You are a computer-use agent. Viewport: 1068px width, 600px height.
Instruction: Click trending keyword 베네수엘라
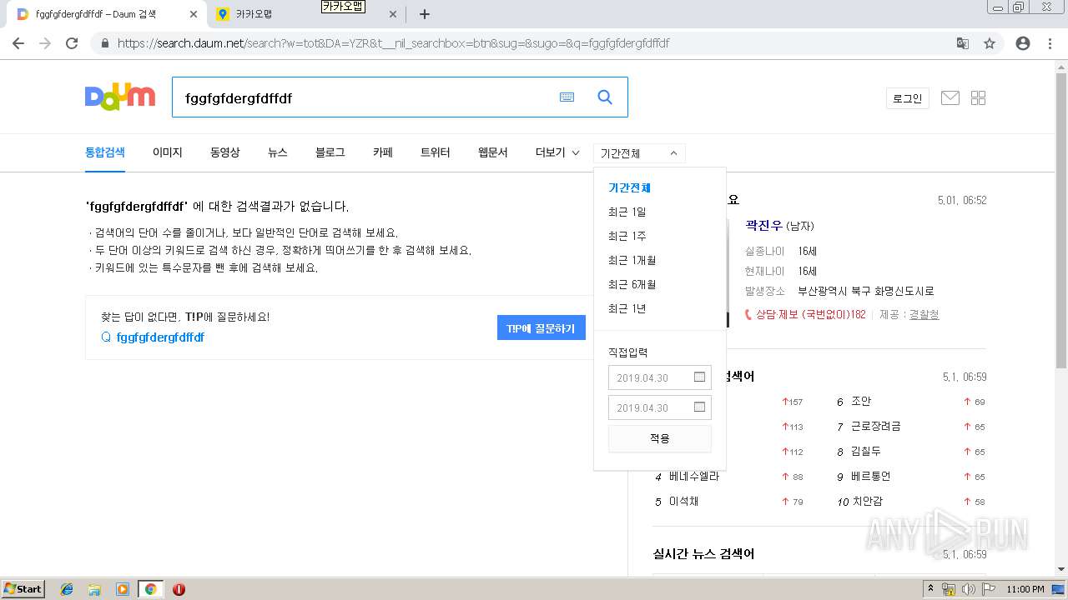pyautogui.click(x=694, y=477)
